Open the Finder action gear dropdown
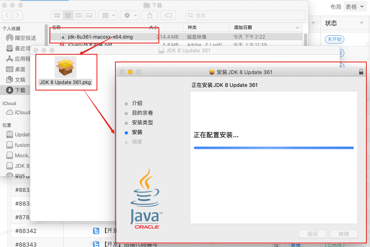The height and width of the screenshot is (247, 370). [129, 15]
